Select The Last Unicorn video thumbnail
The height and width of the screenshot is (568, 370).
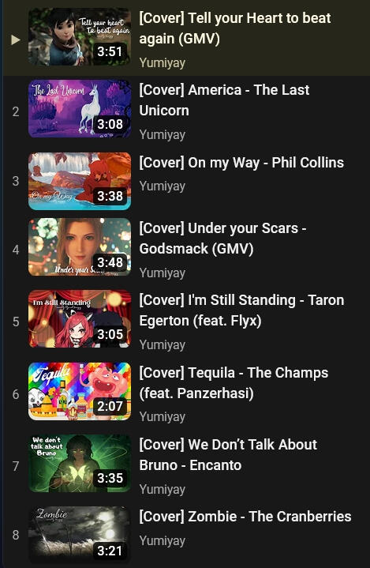[80, 109]
